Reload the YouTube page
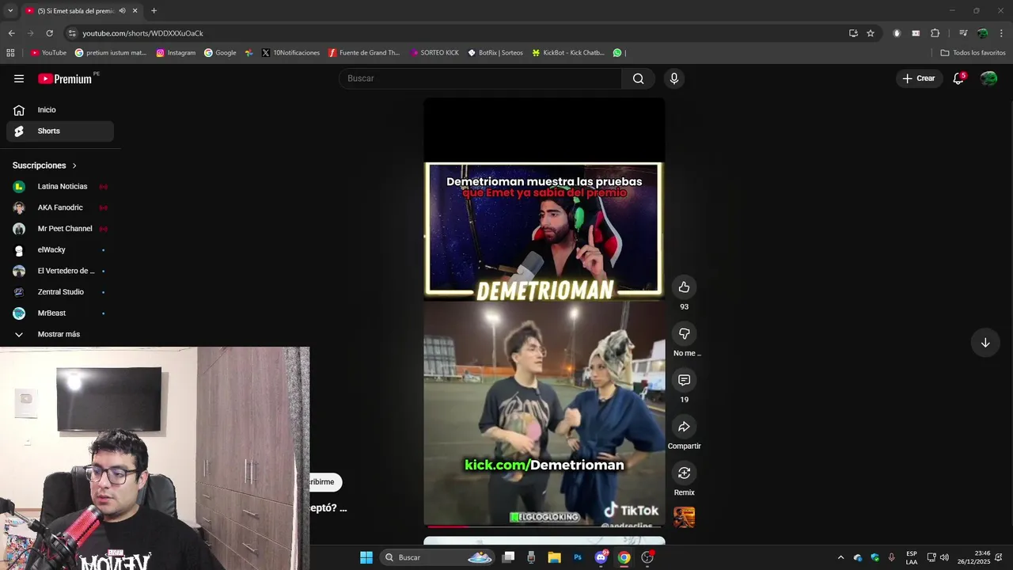 (49, 33)
